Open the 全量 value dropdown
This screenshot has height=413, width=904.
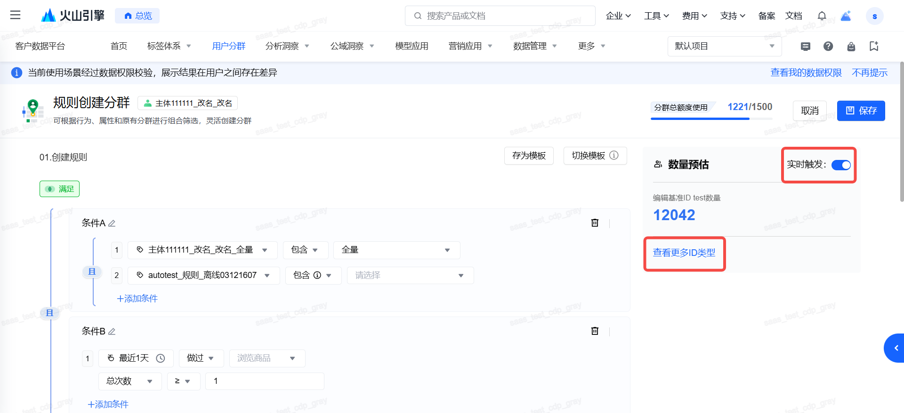point(396,250)
